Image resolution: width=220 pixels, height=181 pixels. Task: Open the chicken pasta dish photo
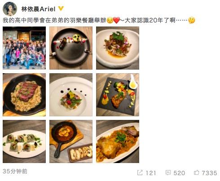(x=118, y=141)
